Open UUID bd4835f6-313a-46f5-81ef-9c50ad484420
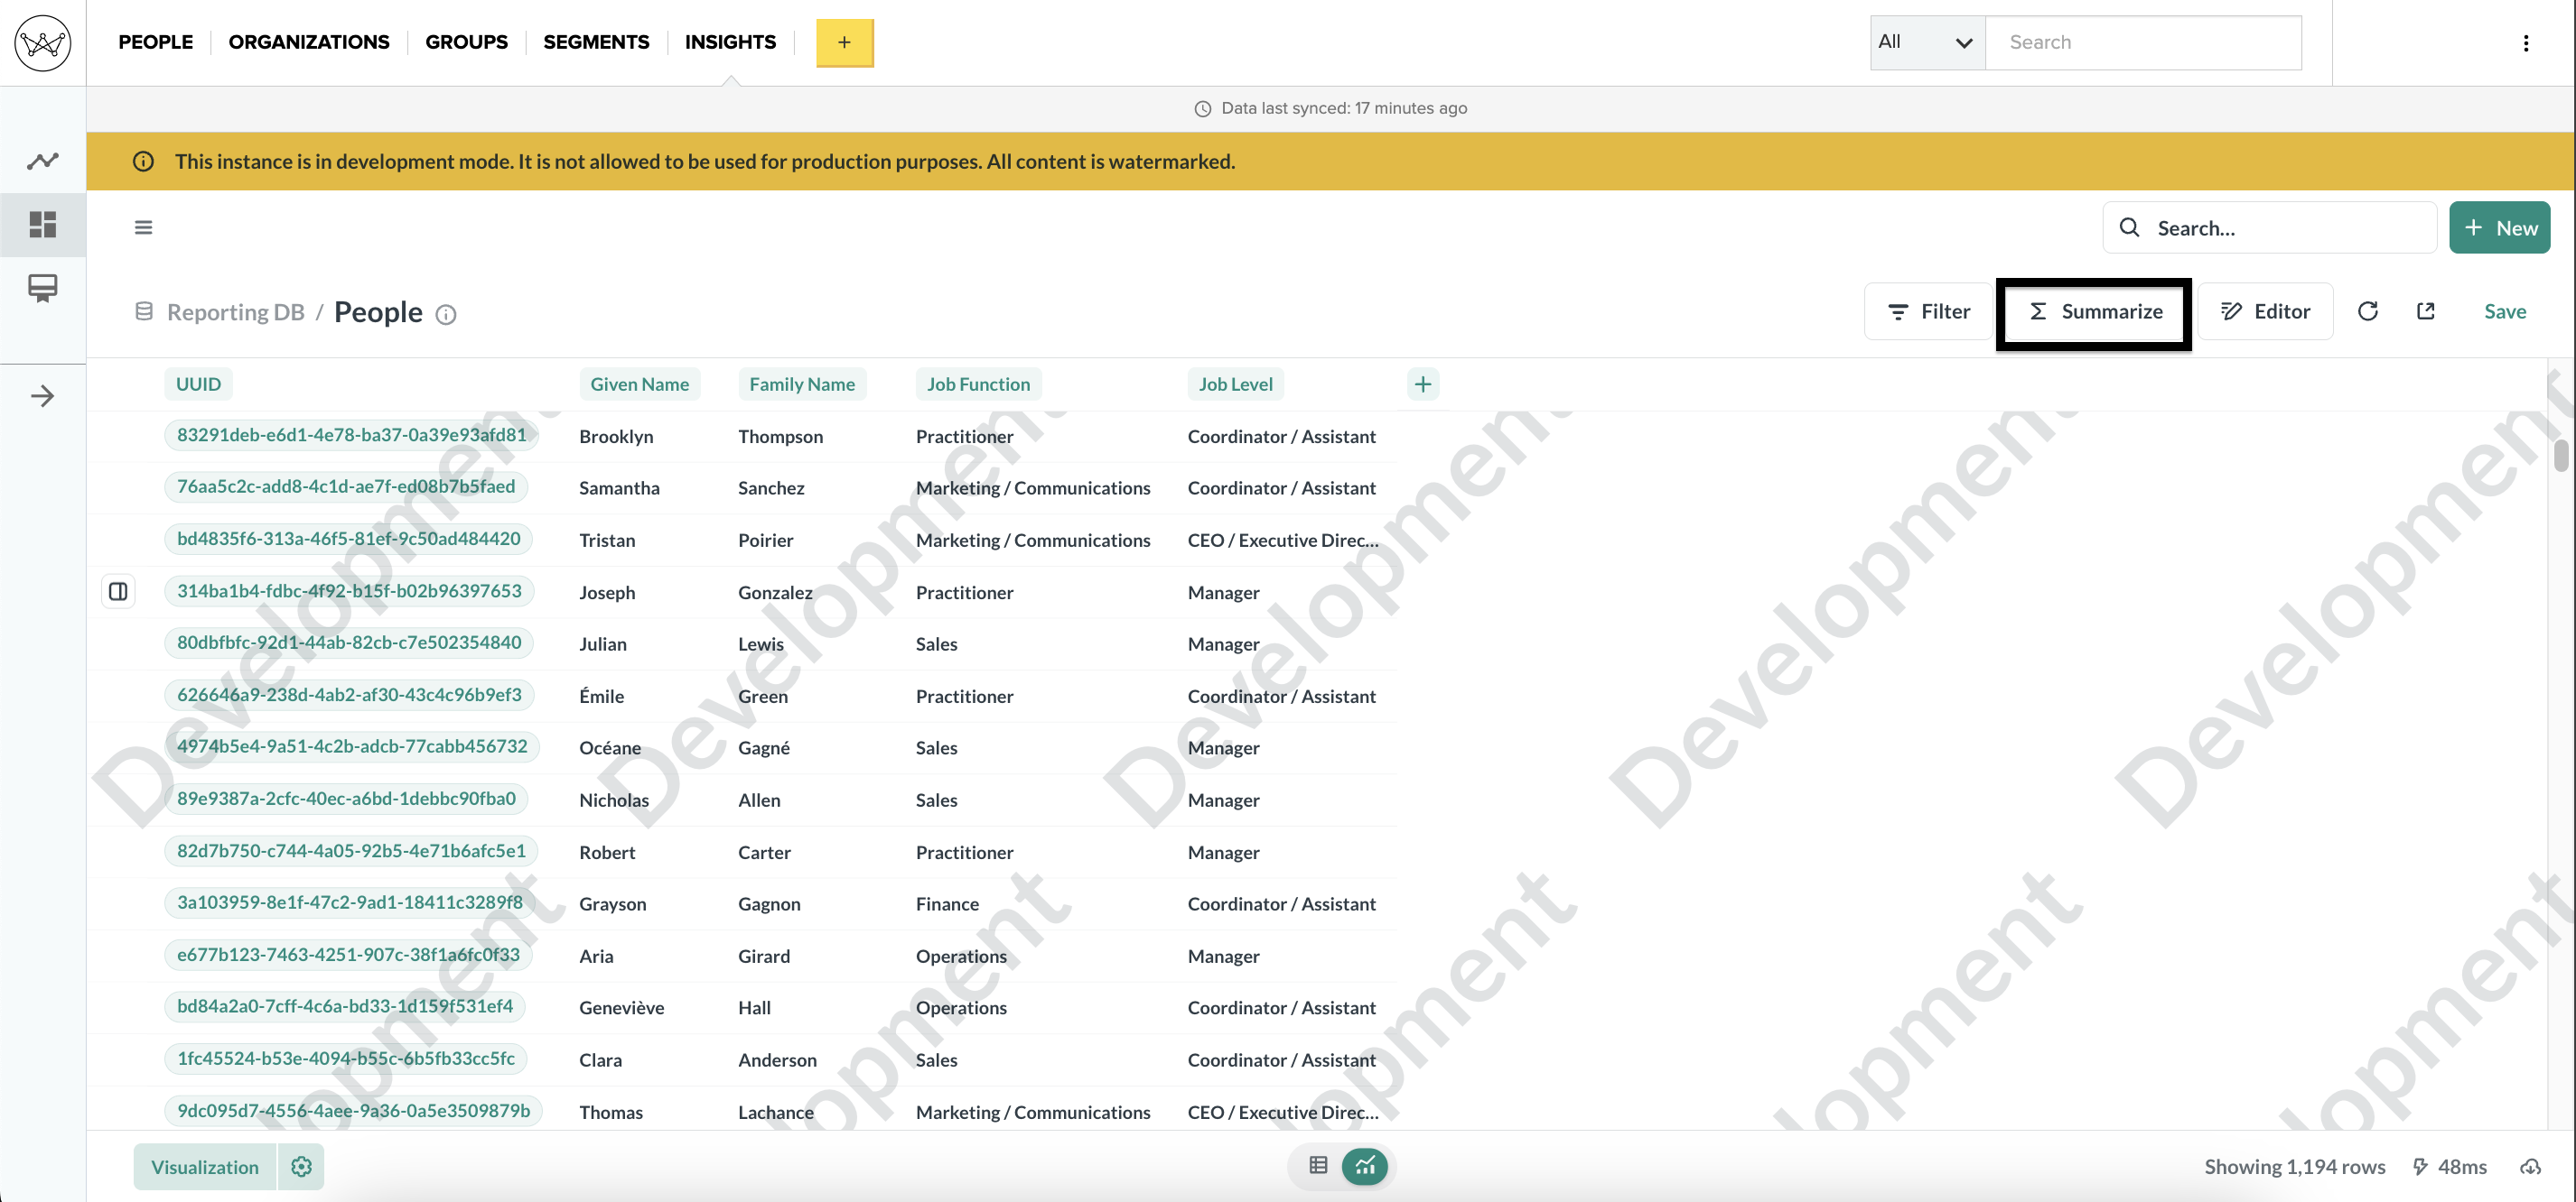 click(349, 539)
